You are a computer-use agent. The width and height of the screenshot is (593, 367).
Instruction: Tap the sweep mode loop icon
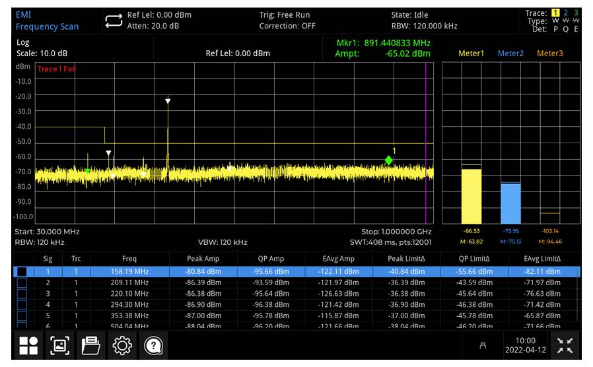tap(113, 21)
